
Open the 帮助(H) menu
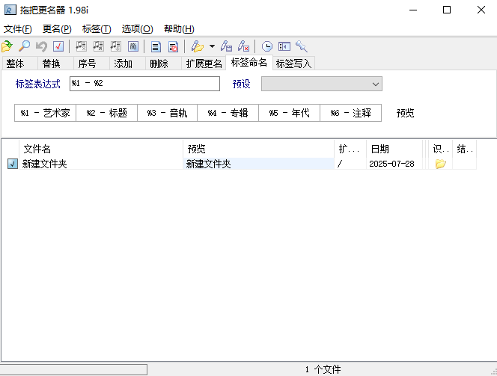[x=179, y=29]
